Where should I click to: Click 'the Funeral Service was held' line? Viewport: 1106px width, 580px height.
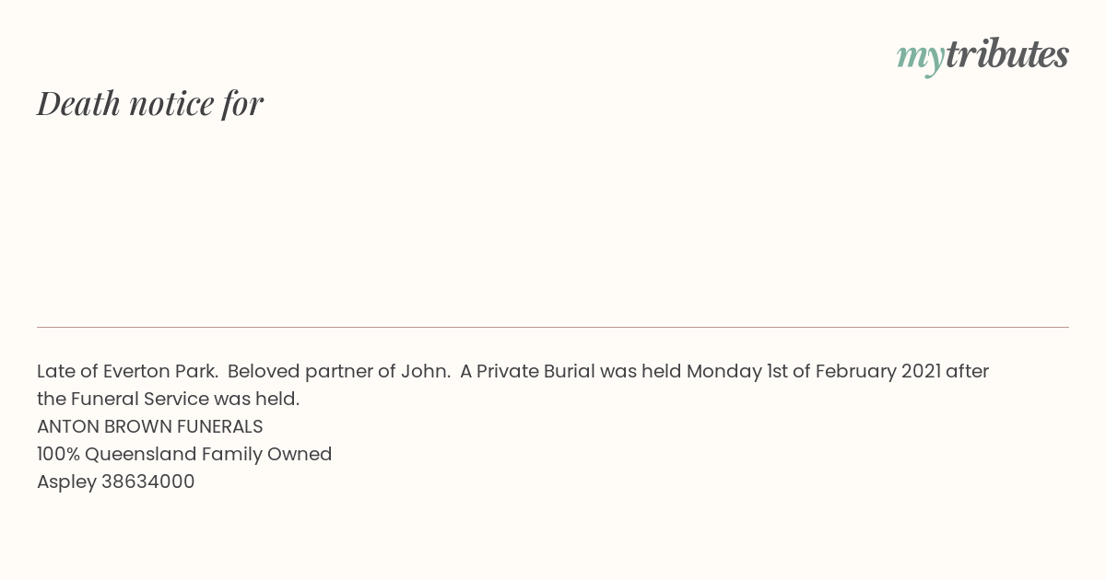(168, 399)
